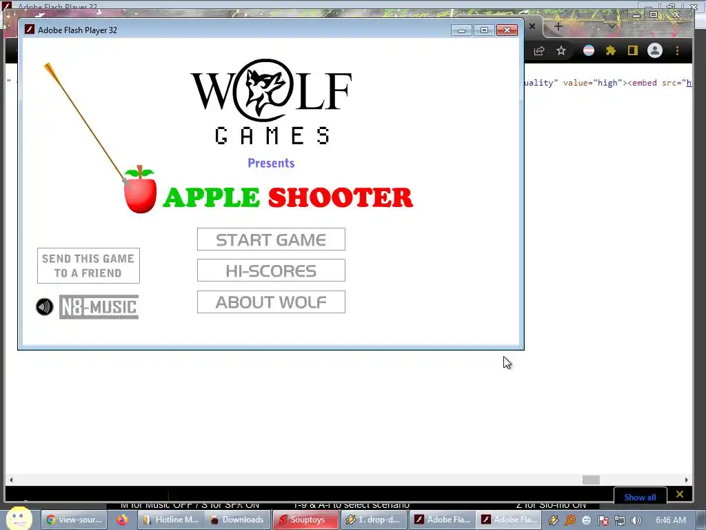Toggle the game sound speaker icon

[45, 307]
